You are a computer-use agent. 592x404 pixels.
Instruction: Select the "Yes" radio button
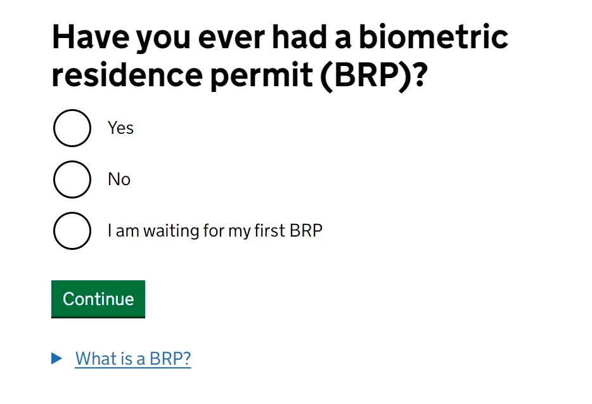point(72,128)
